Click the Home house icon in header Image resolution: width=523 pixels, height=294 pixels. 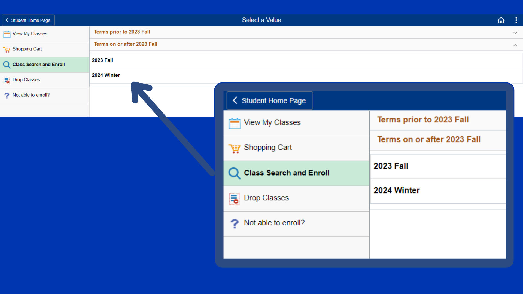point(501,20)
